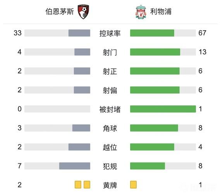Select the 射门 shots label
220x196 pixels.
(x=110, y=52)
